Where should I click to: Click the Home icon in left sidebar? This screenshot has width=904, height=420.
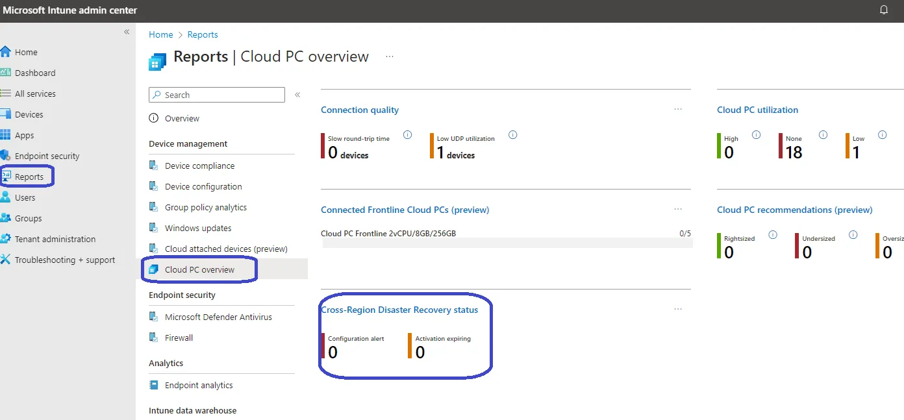point(6,52)
